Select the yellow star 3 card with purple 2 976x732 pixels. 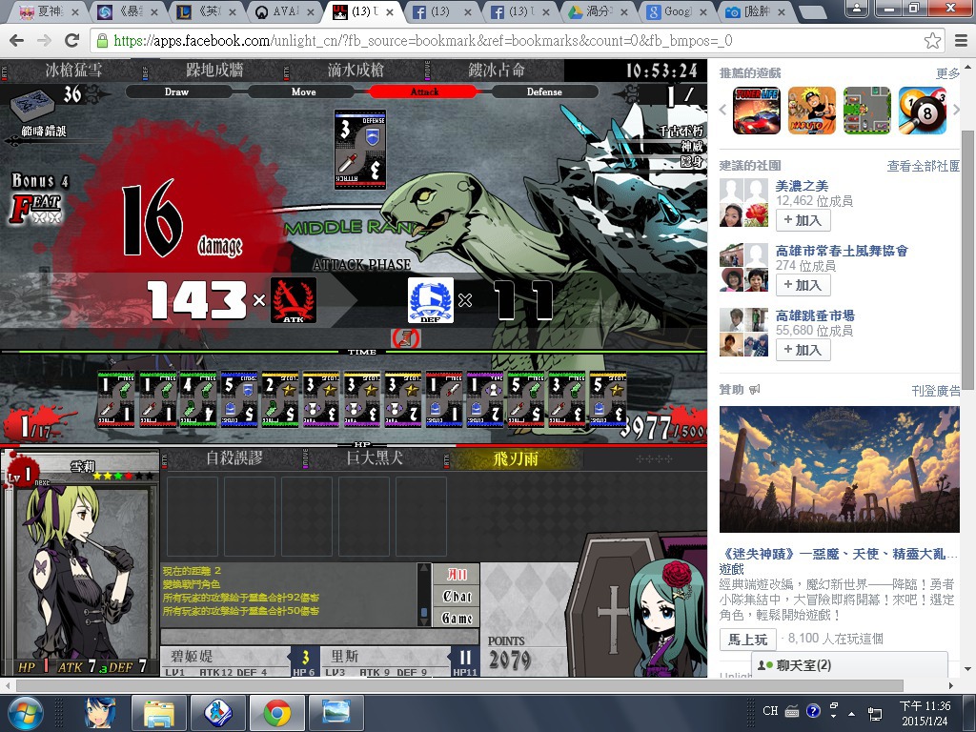pos(403,399)
